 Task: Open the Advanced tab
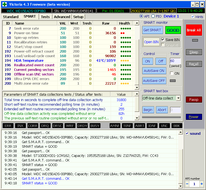click(62, 17)
